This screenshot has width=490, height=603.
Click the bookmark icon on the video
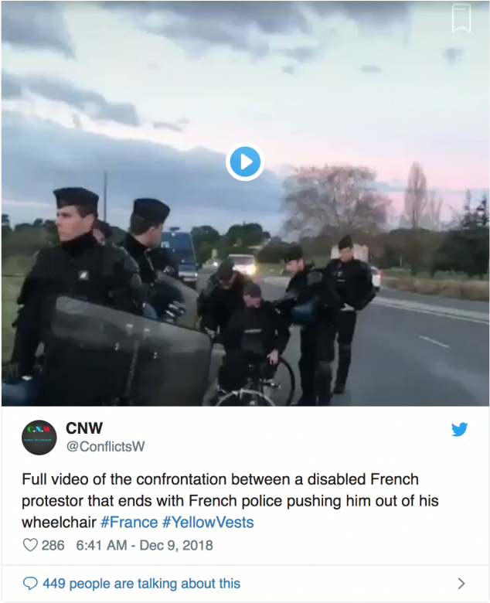[x=461, y=18]
